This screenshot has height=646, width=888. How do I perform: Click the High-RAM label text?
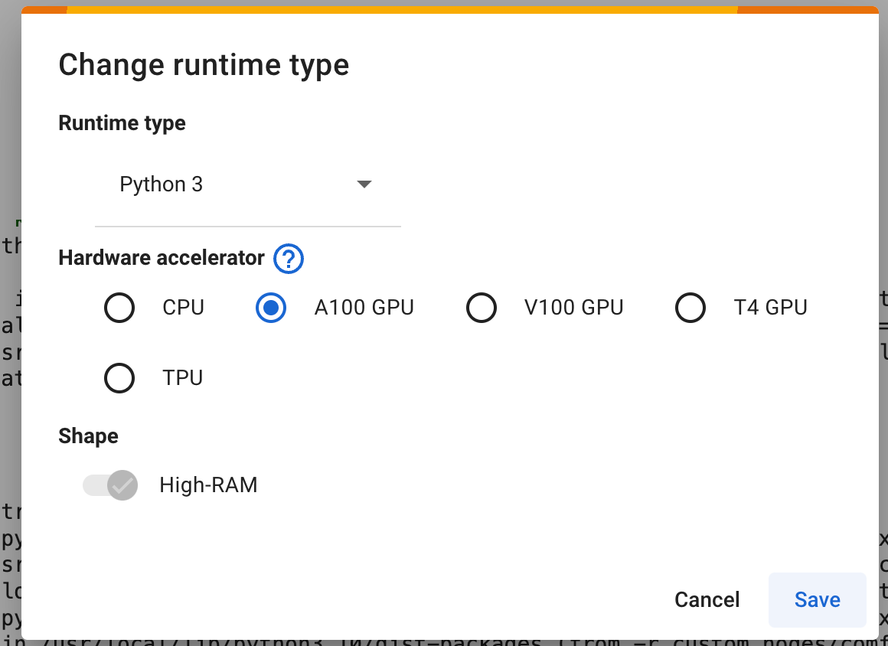point(208,484)
